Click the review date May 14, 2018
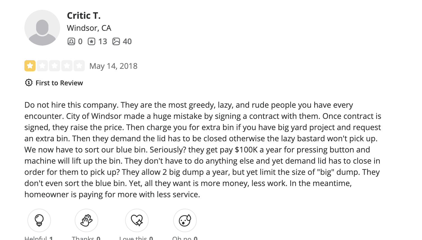This screenshot has width=422, height=240. pos(113,66)
